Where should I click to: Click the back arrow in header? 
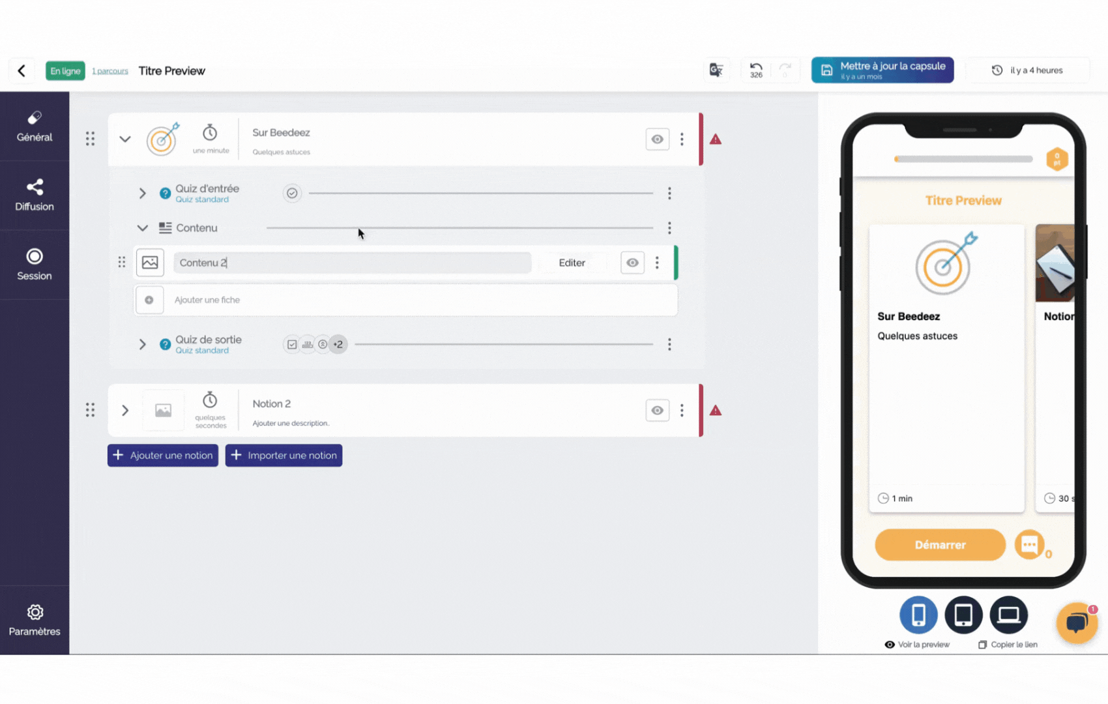pyautogui.click(x=22, y=70)
